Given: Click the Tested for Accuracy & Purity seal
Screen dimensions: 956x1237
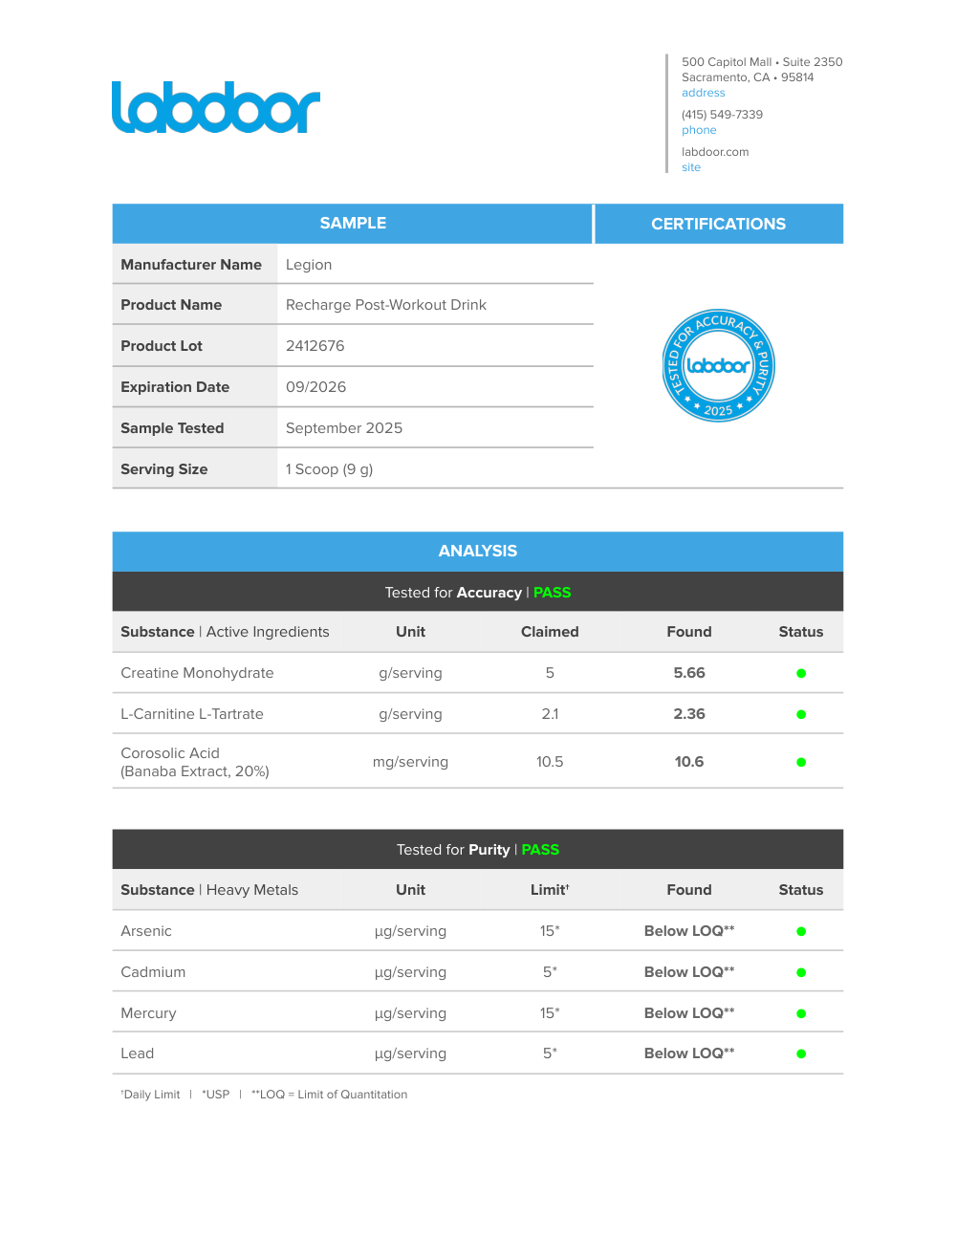Looking at the screenshot, I should pyautogui.click(x=718, y=365).
